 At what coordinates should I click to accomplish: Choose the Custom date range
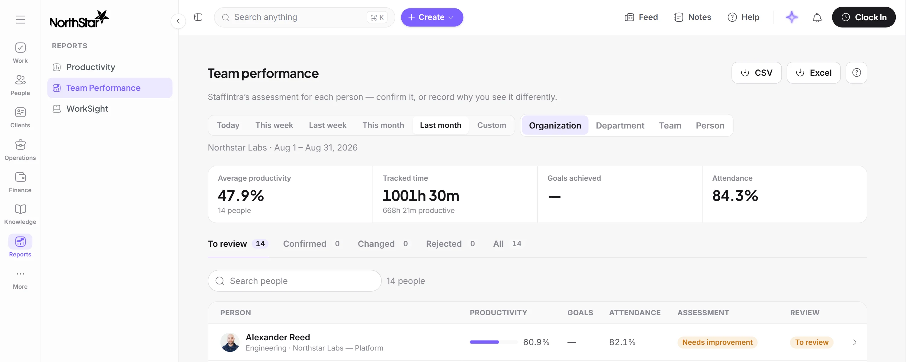click(491, 125)
